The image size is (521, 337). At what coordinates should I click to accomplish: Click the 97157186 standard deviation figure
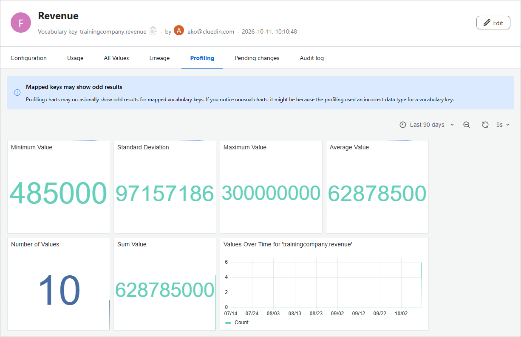point(165,194)
